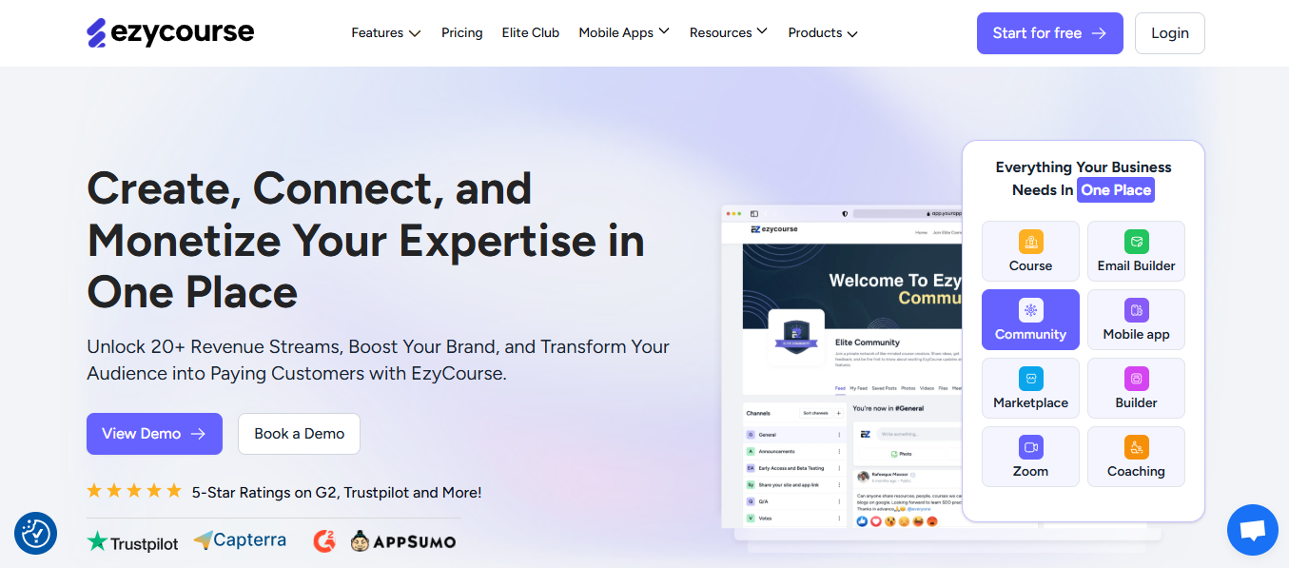The width and height of the screenshot is (1289, 568).
Task: Click the 'Elite Community' title in mockup
Action: click(x=867, y=343)
